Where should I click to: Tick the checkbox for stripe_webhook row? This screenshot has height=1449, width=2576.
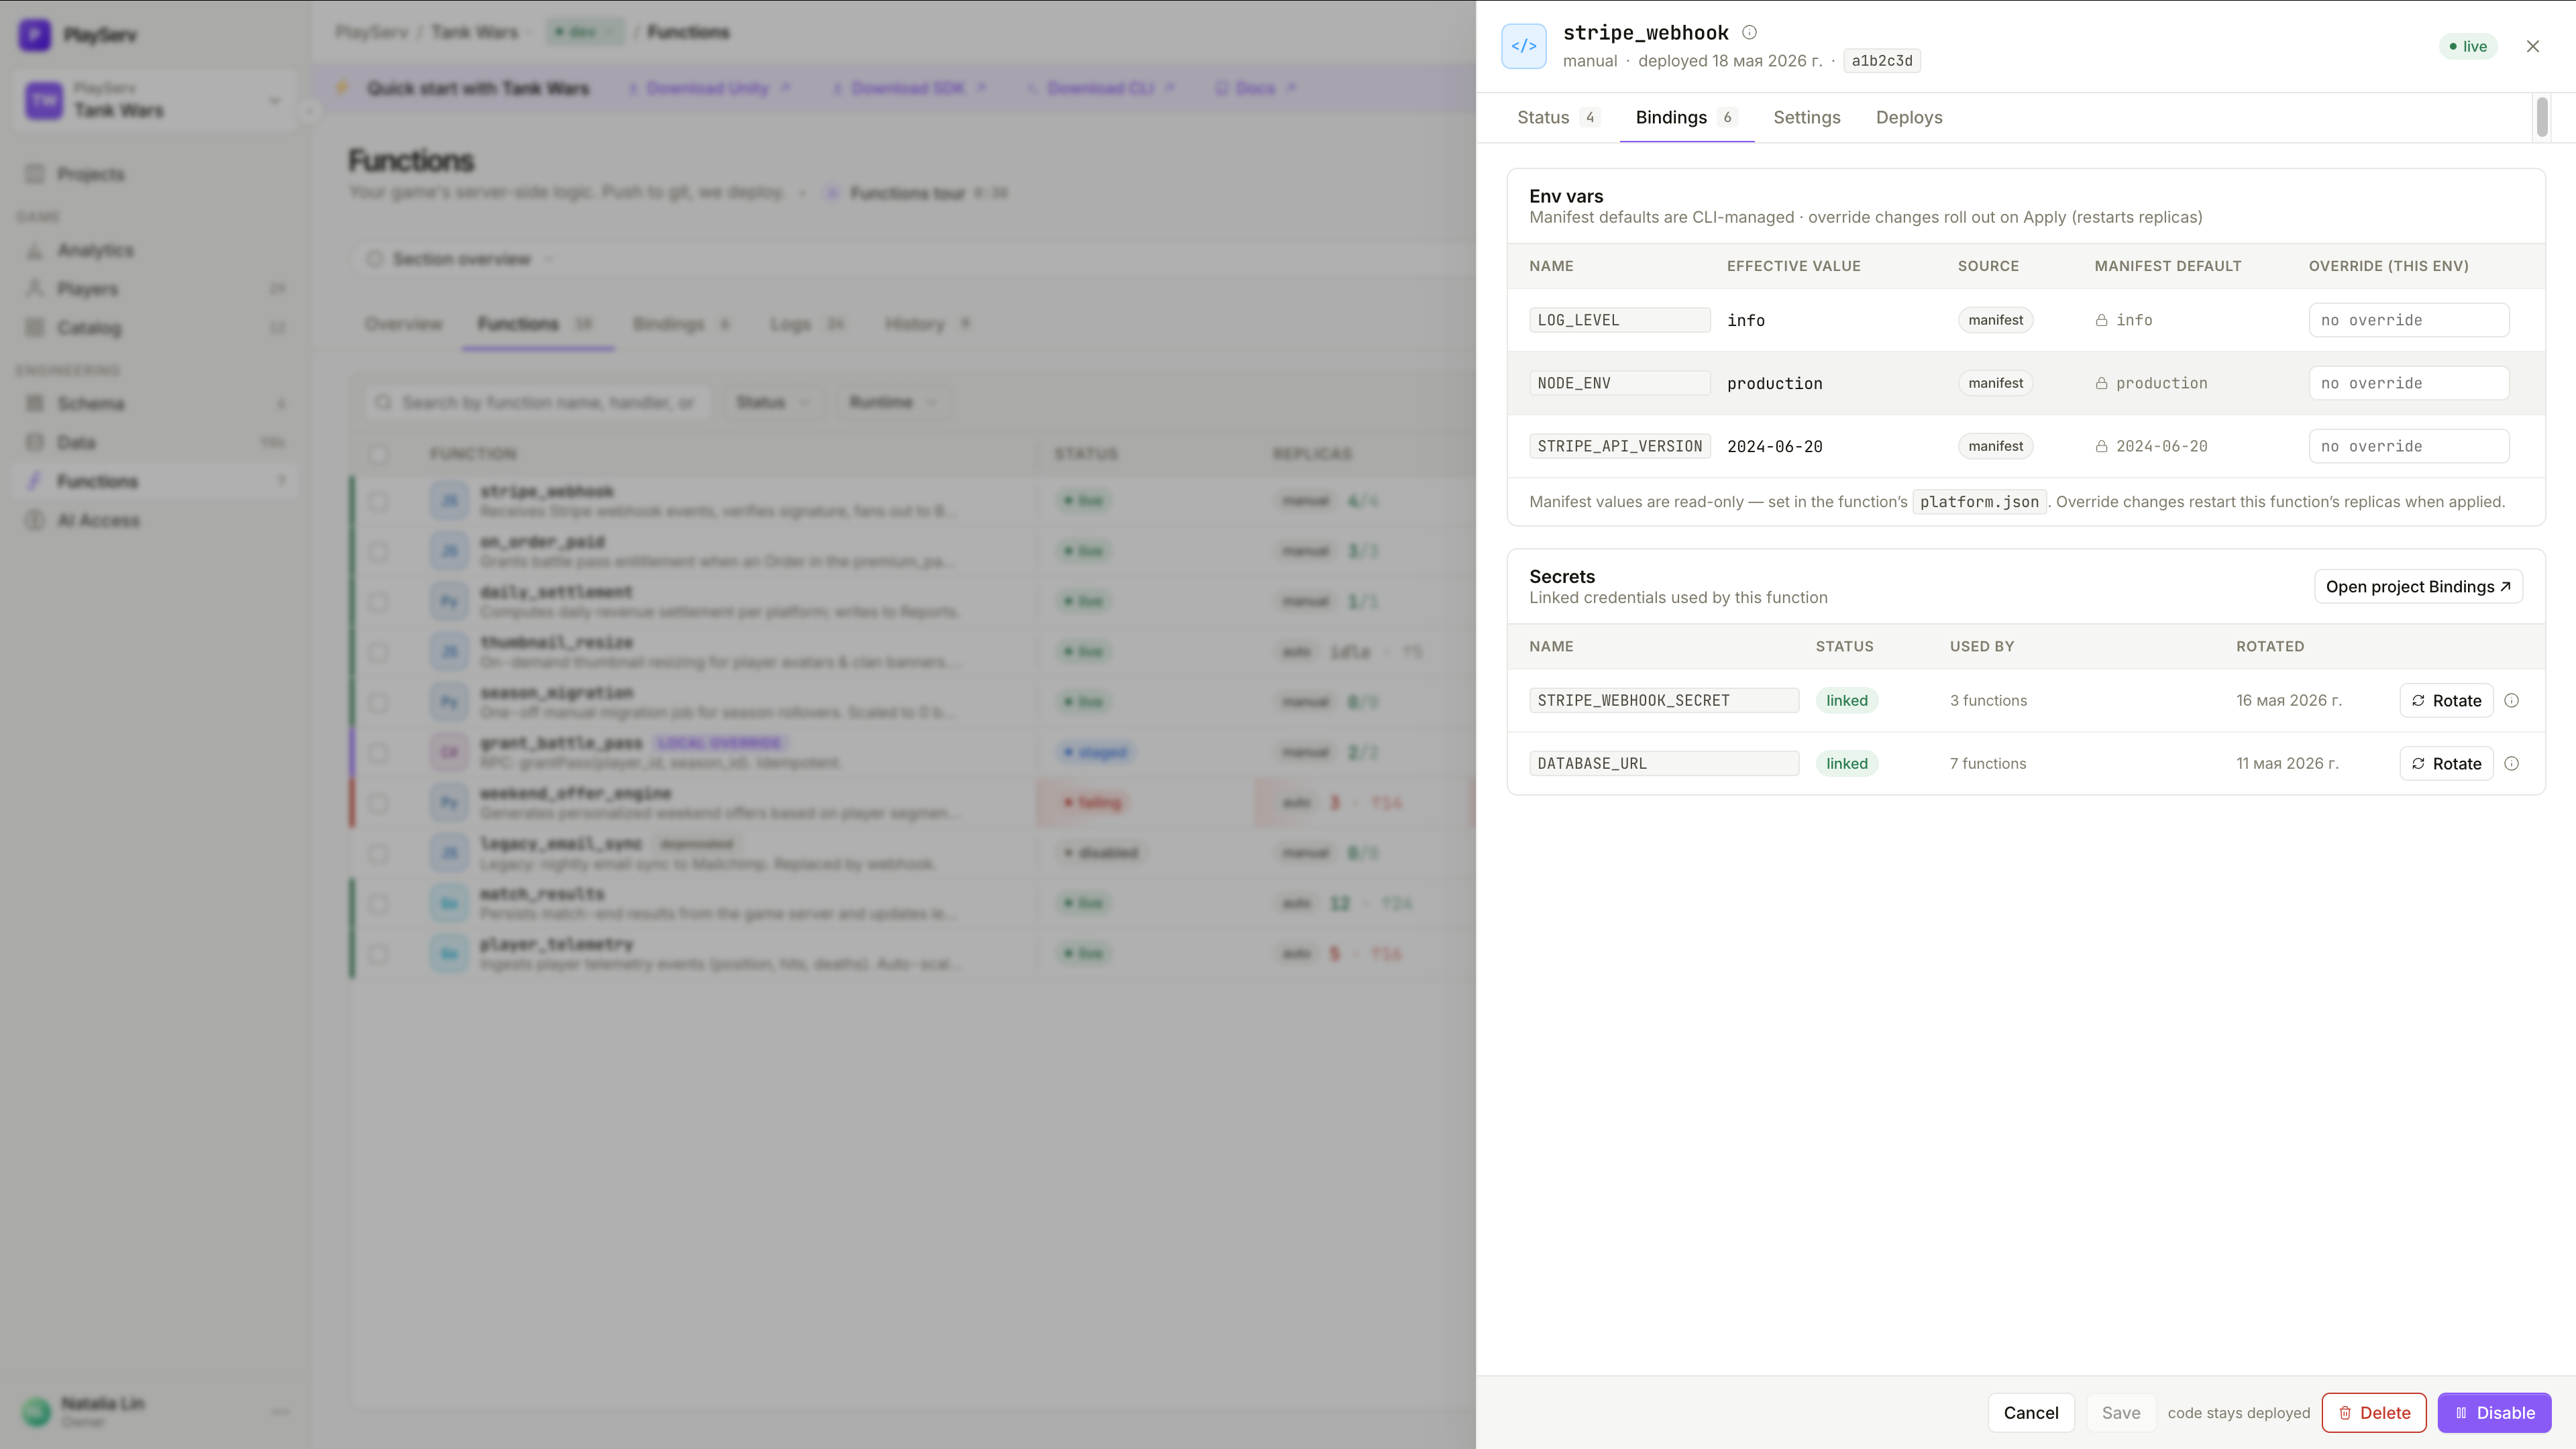click(x=378, y=501)
